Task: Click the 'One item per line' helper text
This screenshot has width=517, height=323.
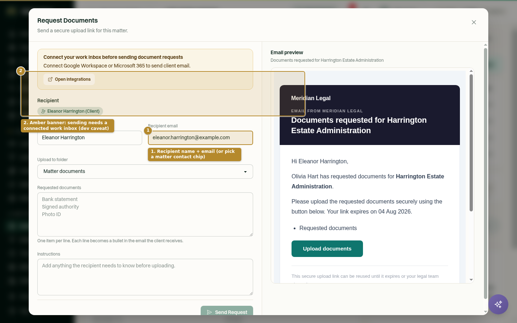Action: coord(110,241)
